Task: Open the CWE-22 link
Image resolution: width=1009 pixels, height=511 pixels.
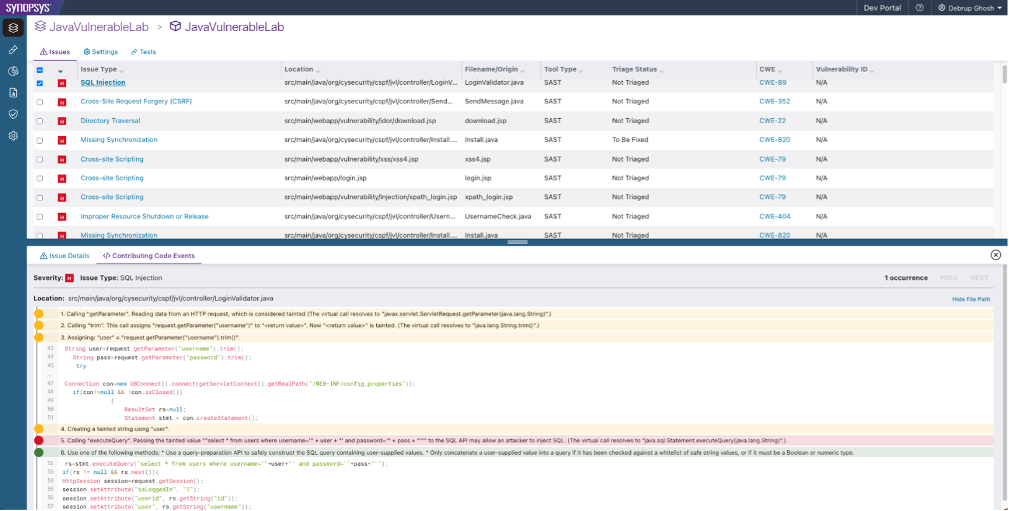Action: pyautogui.click(x=772, y=121)
